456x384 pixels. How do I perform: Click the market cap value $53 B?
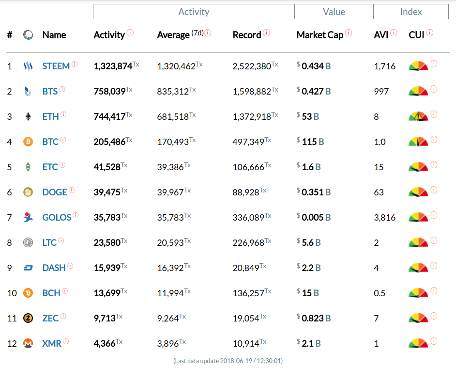click(x=308, y=116)
